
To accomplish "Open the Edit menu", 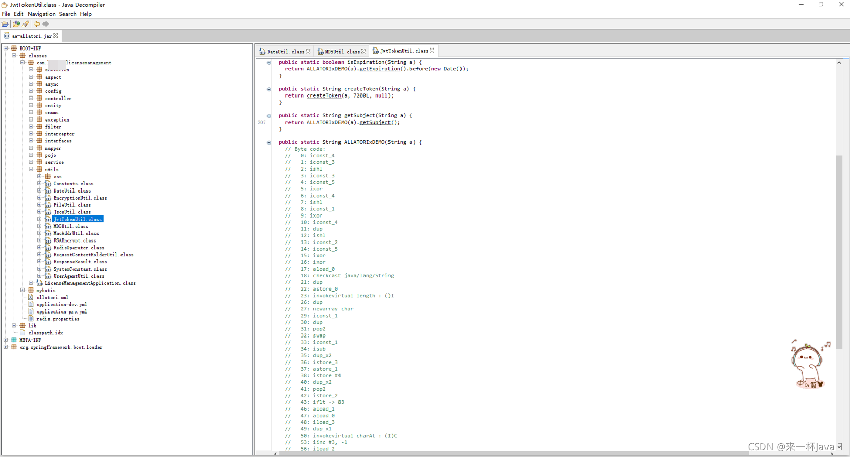I will 19,14.
